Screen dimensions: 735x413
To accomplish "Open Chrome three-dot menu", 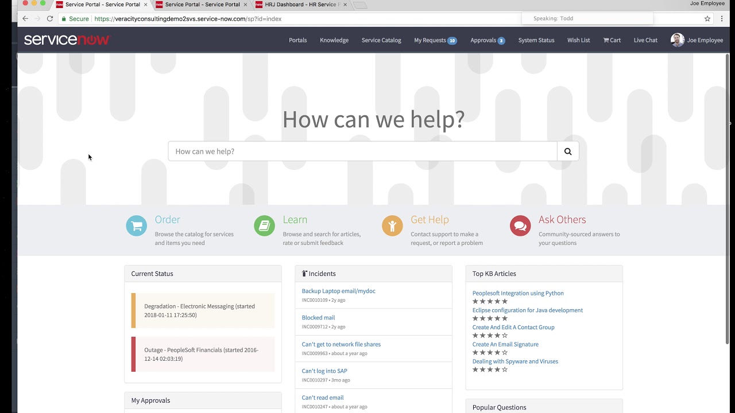I will pyautogui.click(x=722, y=18).
